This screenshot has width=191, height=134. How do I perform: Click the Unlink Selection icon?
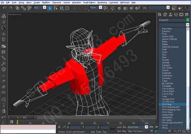click(23, 8)
